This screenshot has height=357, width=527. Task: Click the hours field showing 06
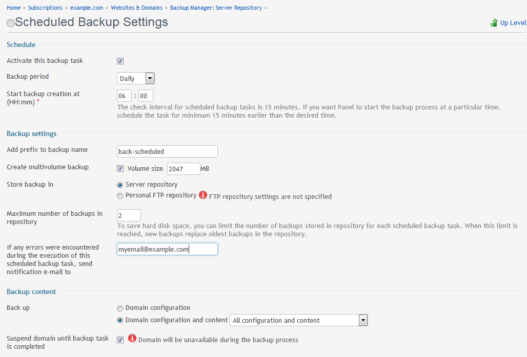pos(124,96)
